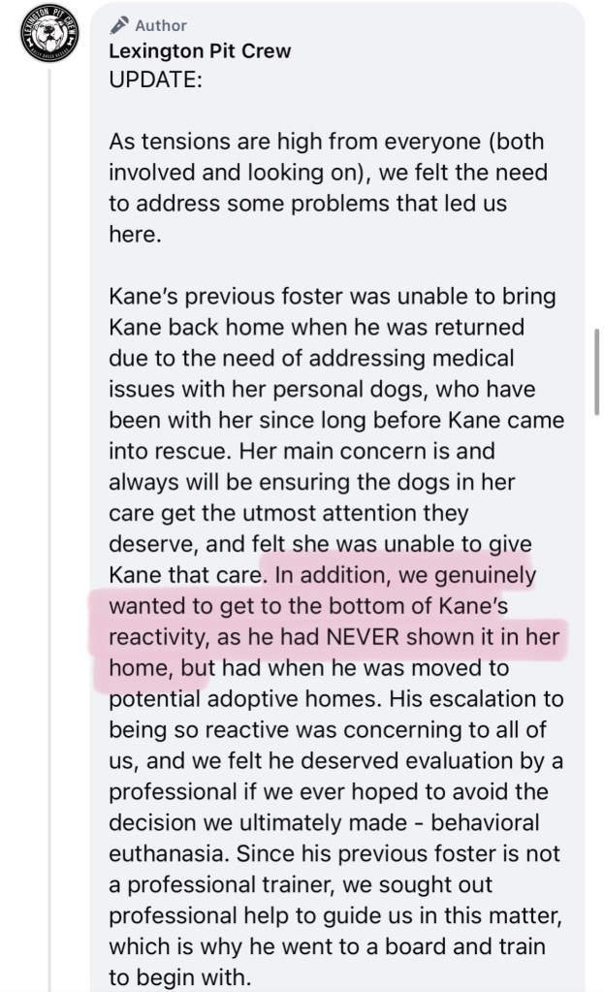Click the Author badge label
Viewport: 604px width, 992px height.
coord(161,25)
